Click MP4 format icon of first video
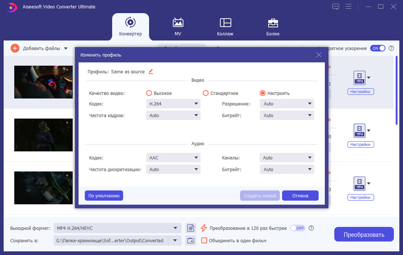 359,78
